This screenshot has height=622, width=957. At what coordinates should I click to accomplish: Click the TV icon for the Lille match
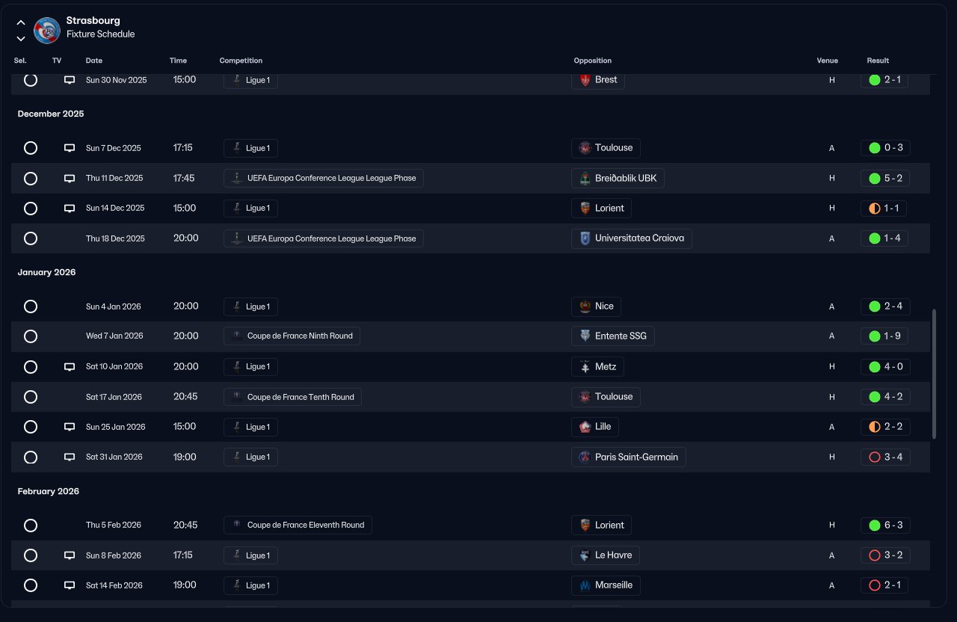click(x=70, y=427)
